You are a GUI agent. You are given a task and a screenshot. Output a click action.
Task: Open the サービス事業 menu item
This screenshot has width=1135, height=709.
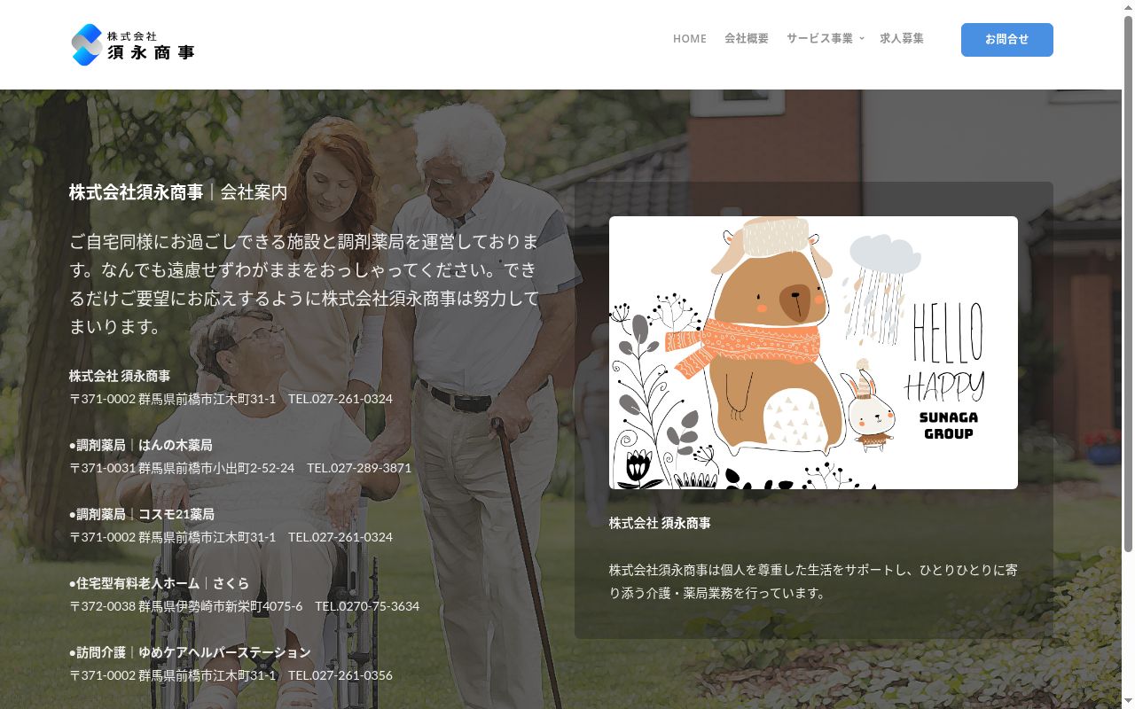(x=819, y=38)
